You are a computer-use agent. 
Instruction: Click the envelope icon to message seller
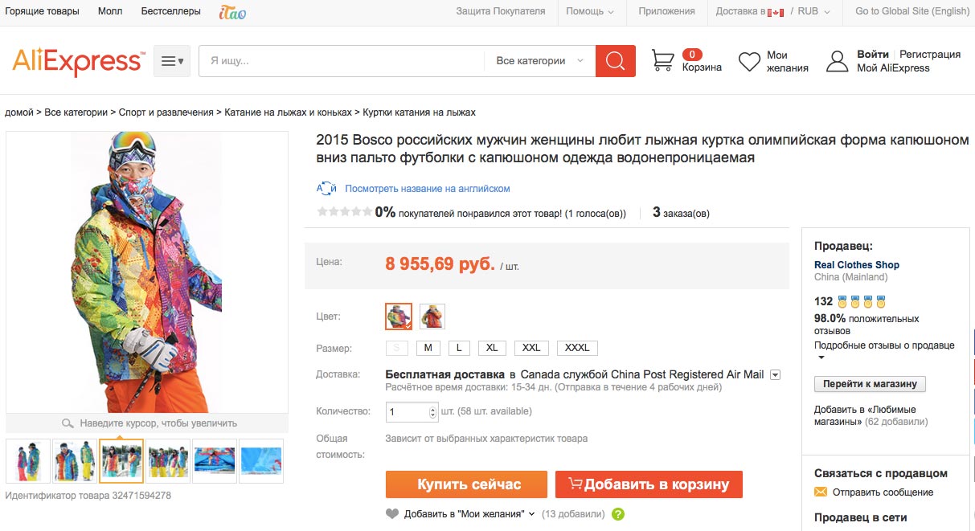821,492
